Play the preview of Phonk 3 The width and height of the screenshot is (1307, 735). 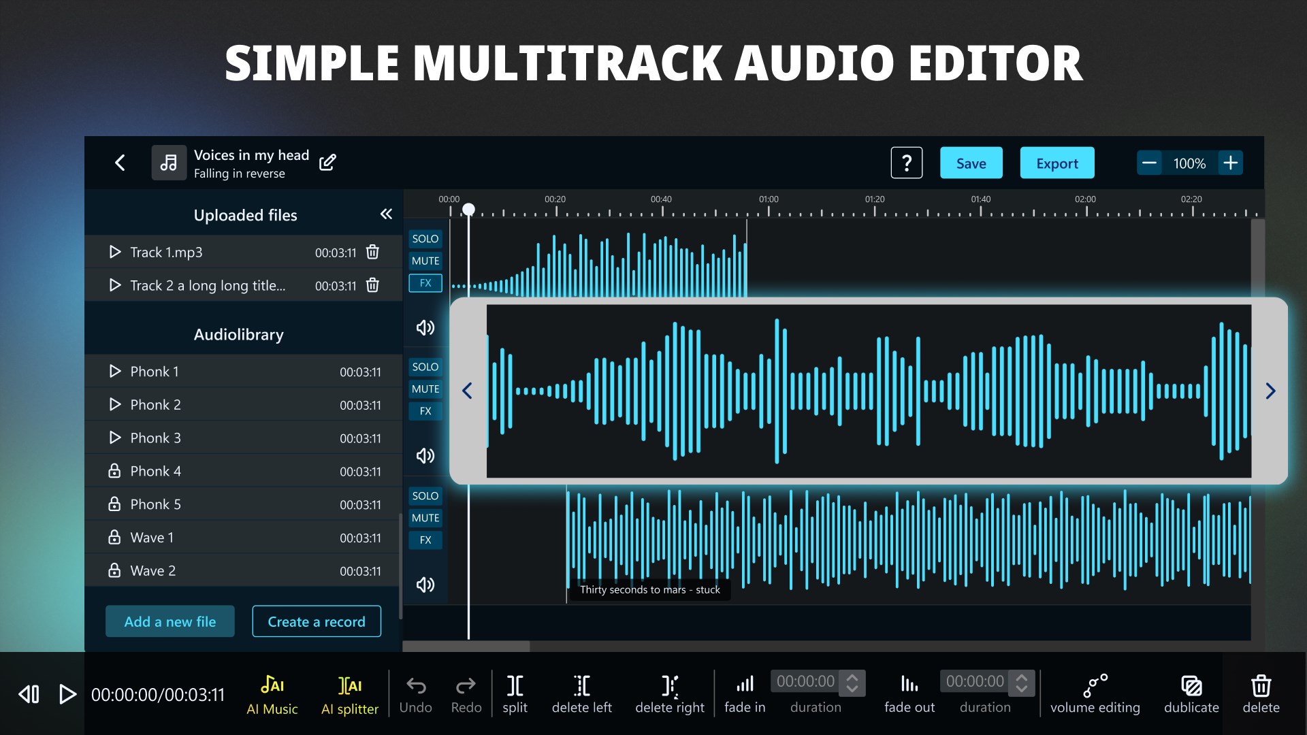(114, 438)
